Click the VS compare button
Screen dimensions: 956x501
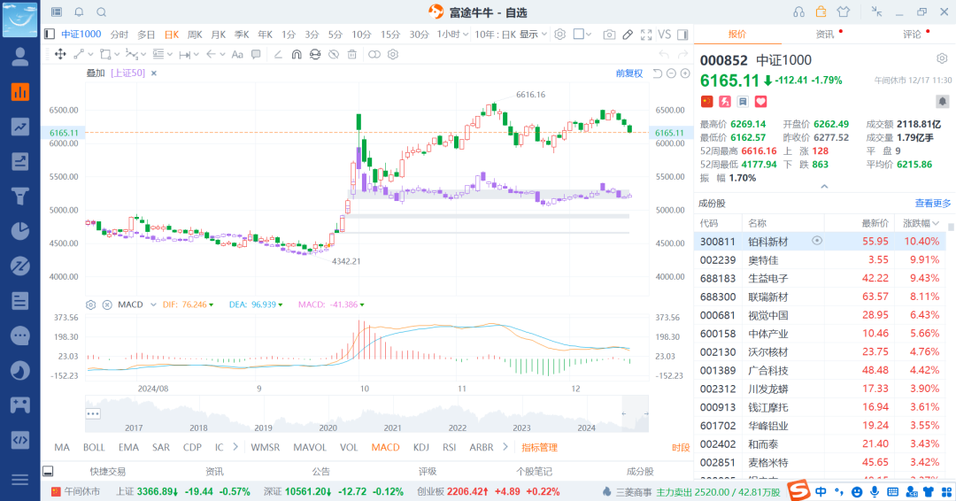tap(665, 35)
